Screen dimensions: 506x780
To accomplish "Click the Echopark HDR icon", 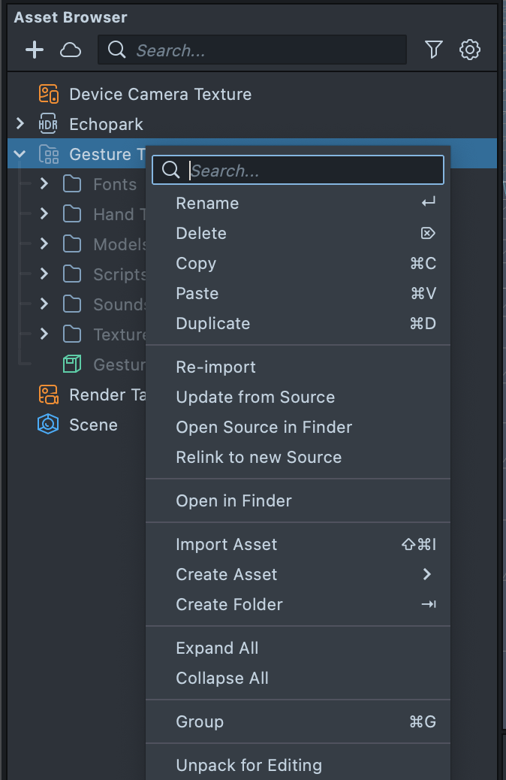I will [x=48, y=124].
